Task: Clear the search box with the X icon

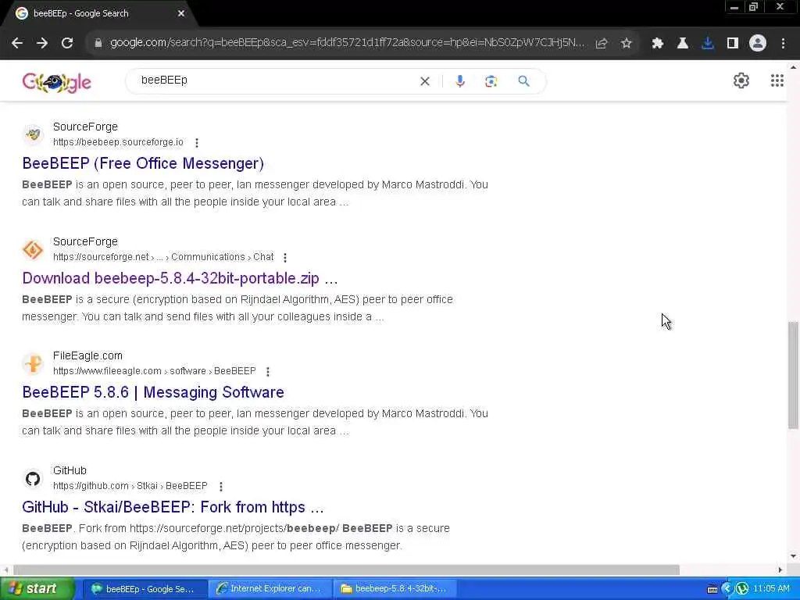Action: 424,81
